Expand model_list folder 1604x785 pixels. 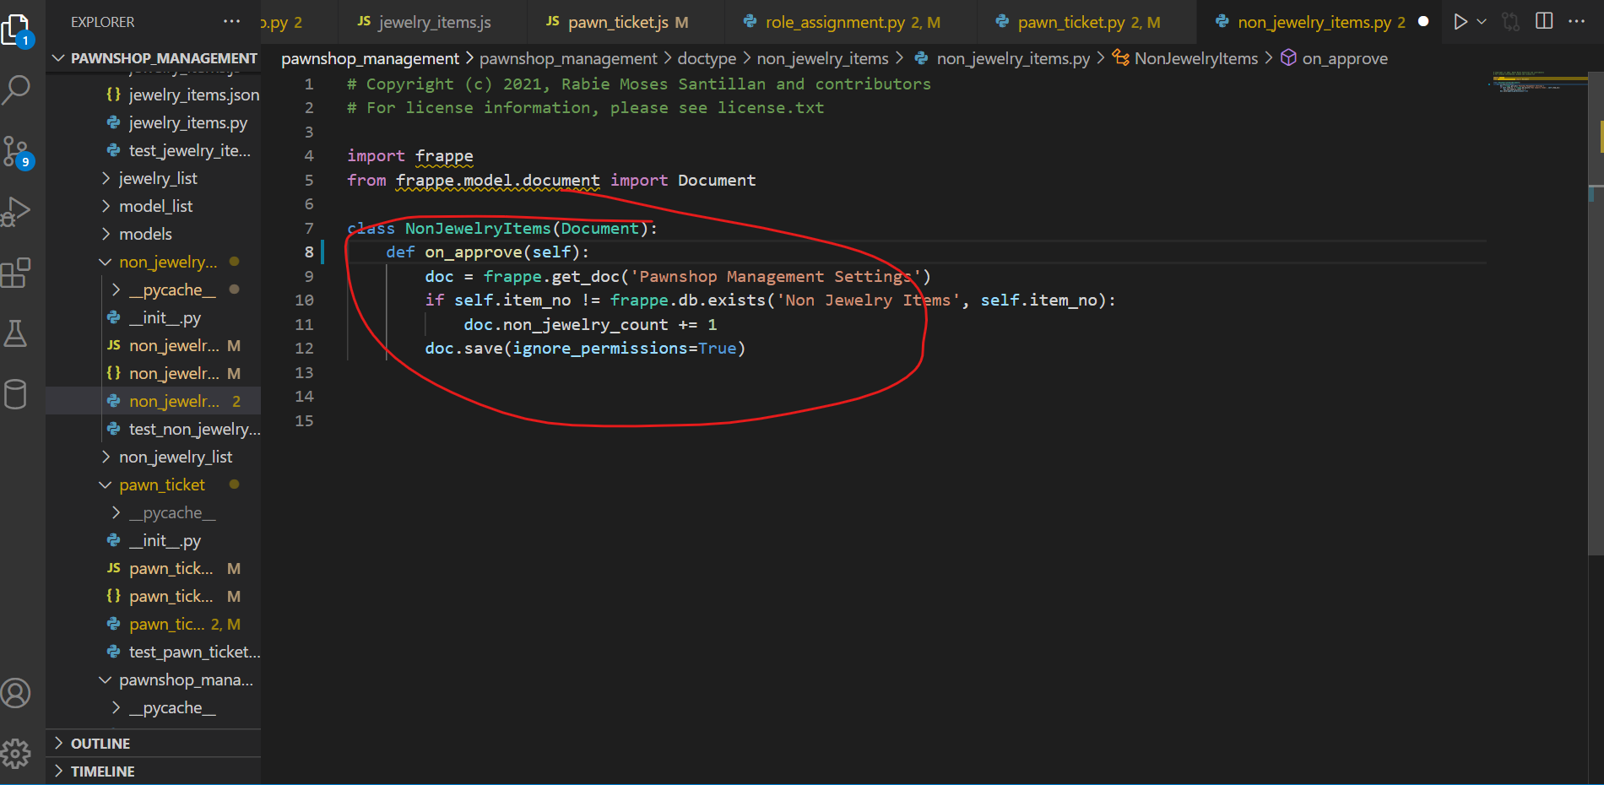pos(154,206)
